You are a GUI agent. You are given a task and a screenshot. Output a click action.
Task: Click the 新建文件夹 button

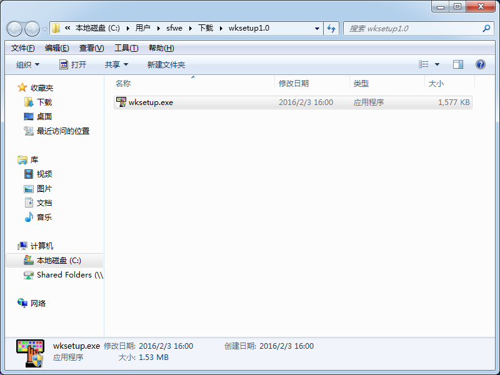(x=166, y=64)
